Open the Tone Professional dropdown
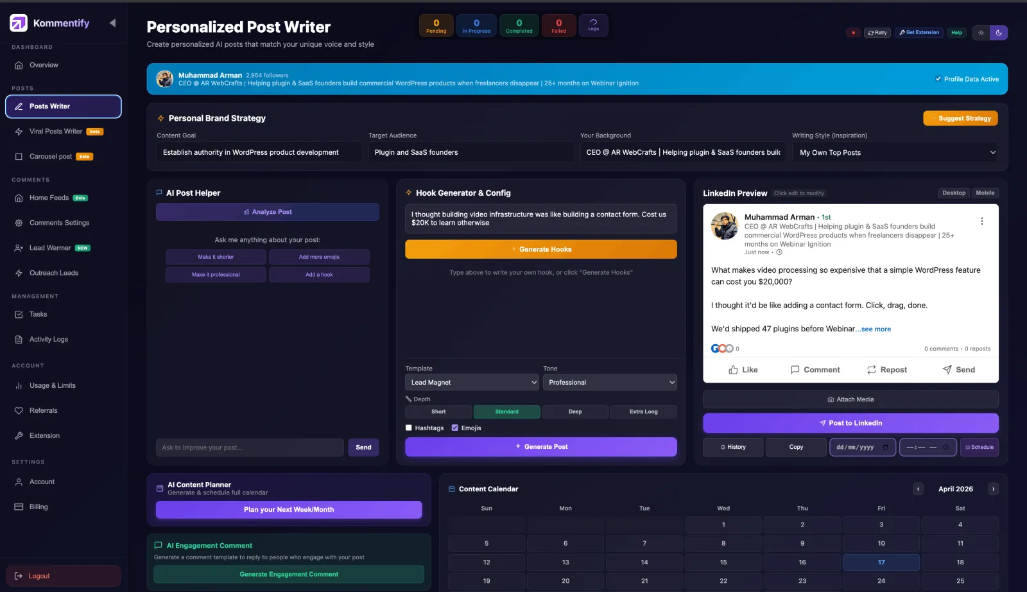 click(610, 382)
